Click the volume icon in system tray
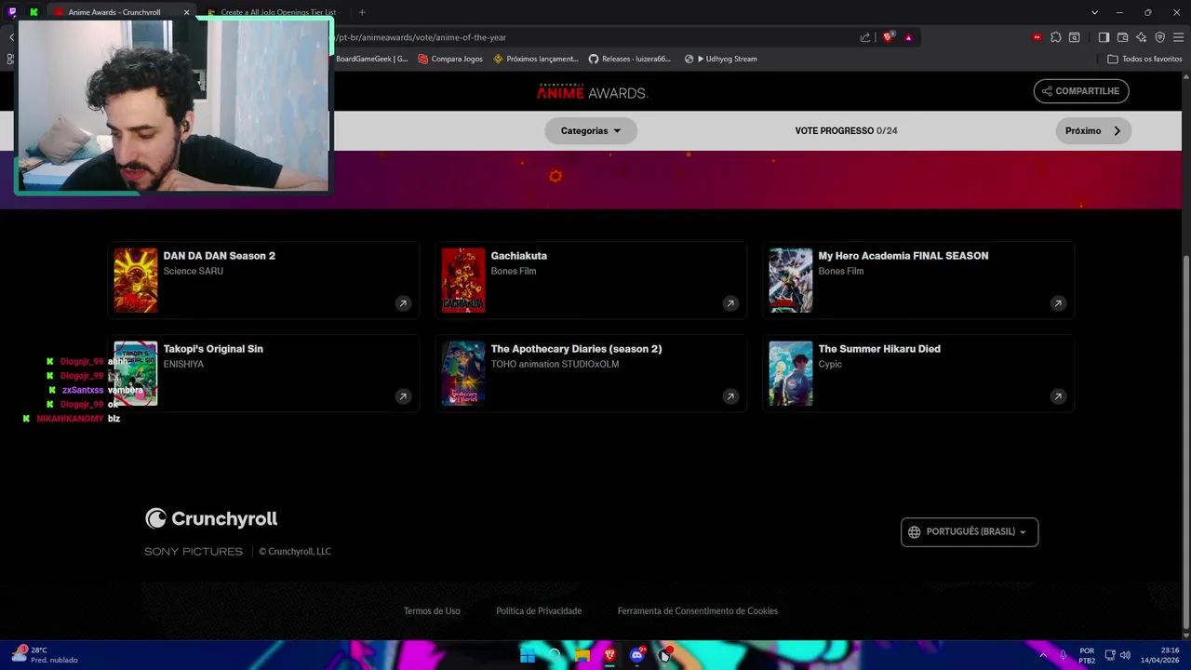The height and width of the screenshot is (670, 1191). click(x=1126, y=655)
